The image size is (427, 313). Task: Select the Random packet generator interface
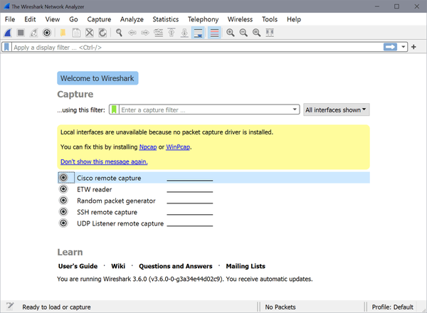[213, 201]
